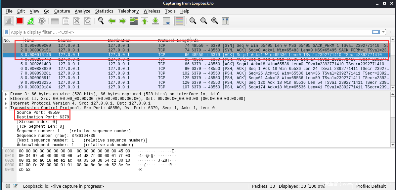This screenshot has width=396, height=190.
Task: Go to the first packet
Action: (x=145, y=21)
